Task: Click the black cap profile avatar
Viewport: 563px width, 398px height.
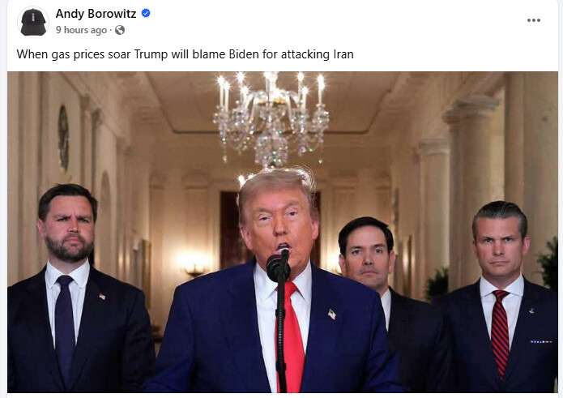Action: click(x=33, y=22)
